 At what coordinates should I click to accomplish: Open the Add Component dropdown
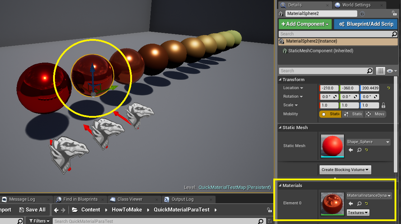[305, 24]
